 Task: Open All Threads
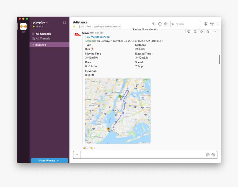click(43, 38)
